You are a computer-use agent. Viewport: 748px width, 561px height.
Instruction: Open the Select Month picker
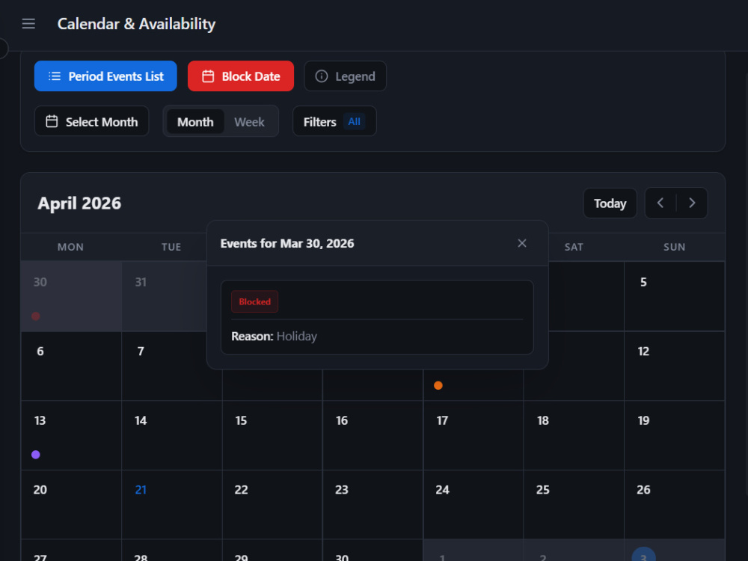(x=91, y=121)
